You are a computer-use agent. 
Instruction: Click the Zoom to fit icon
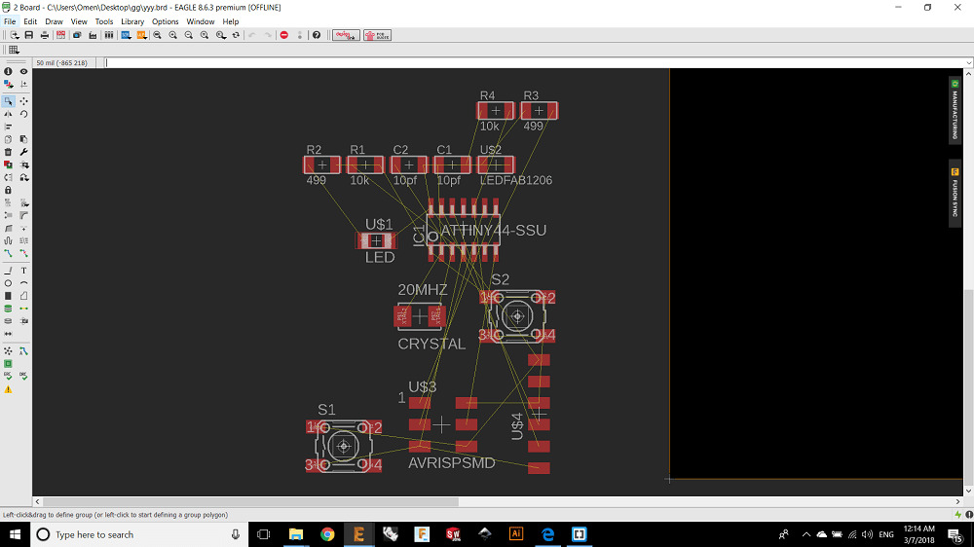point(157,35)
